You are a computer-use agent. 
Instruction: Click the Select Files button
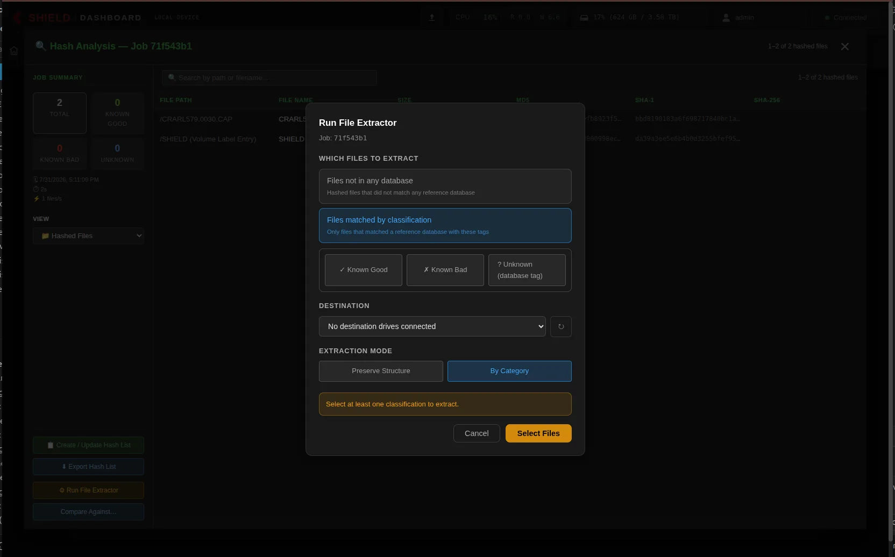(x=538, y=433)
